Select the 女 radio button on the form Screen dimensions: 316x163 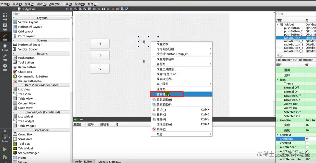142,61
